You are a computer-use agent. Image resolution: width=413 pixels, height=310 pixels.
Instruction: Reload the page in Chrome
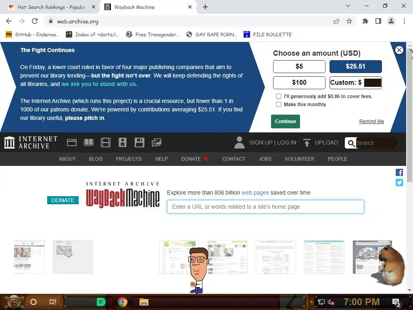35,21
